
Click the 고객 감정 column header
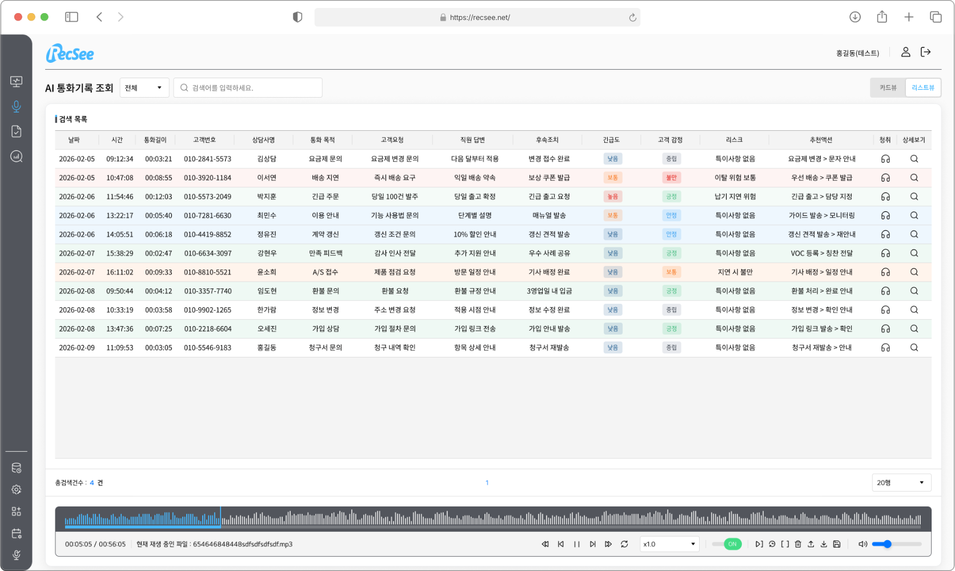[x=670, y=140]
